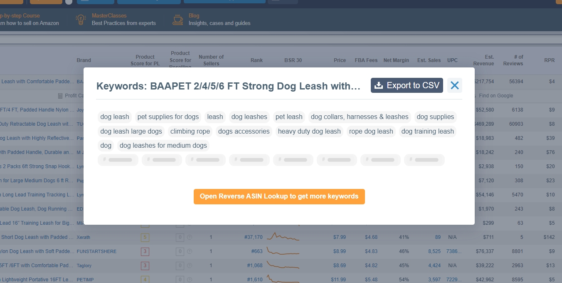Click the coffee cup icon beside Blog
The image size is (562, 283).
(x=177, y=19)
